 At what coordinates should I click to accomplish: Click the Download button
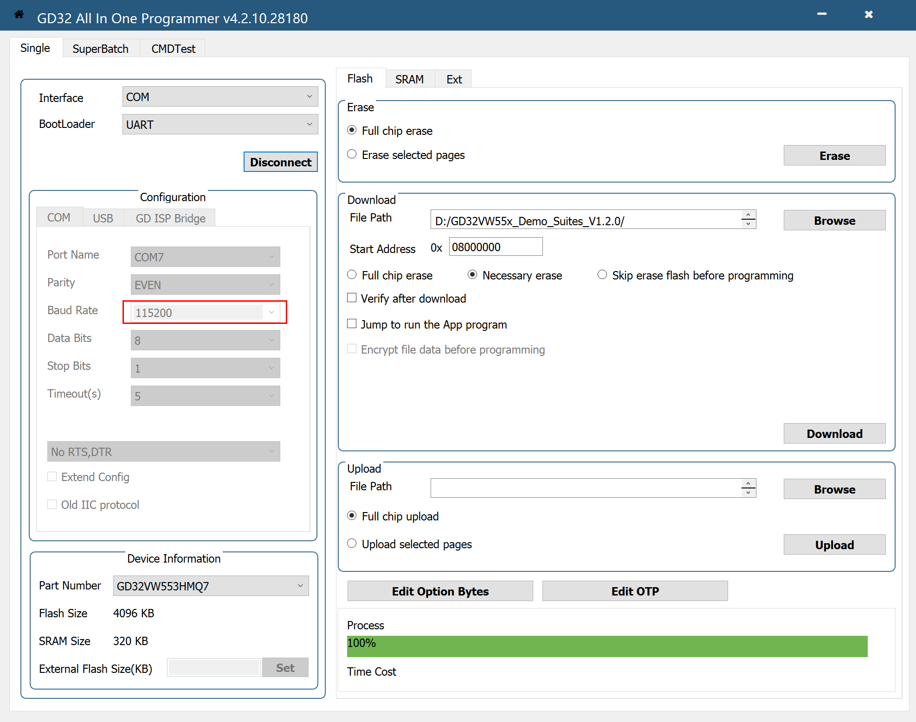(834, 434)
